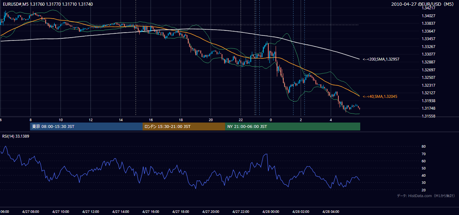Click the RSI(14) 33.1389 indicator label
459x215 pixels.
(16, 137)
